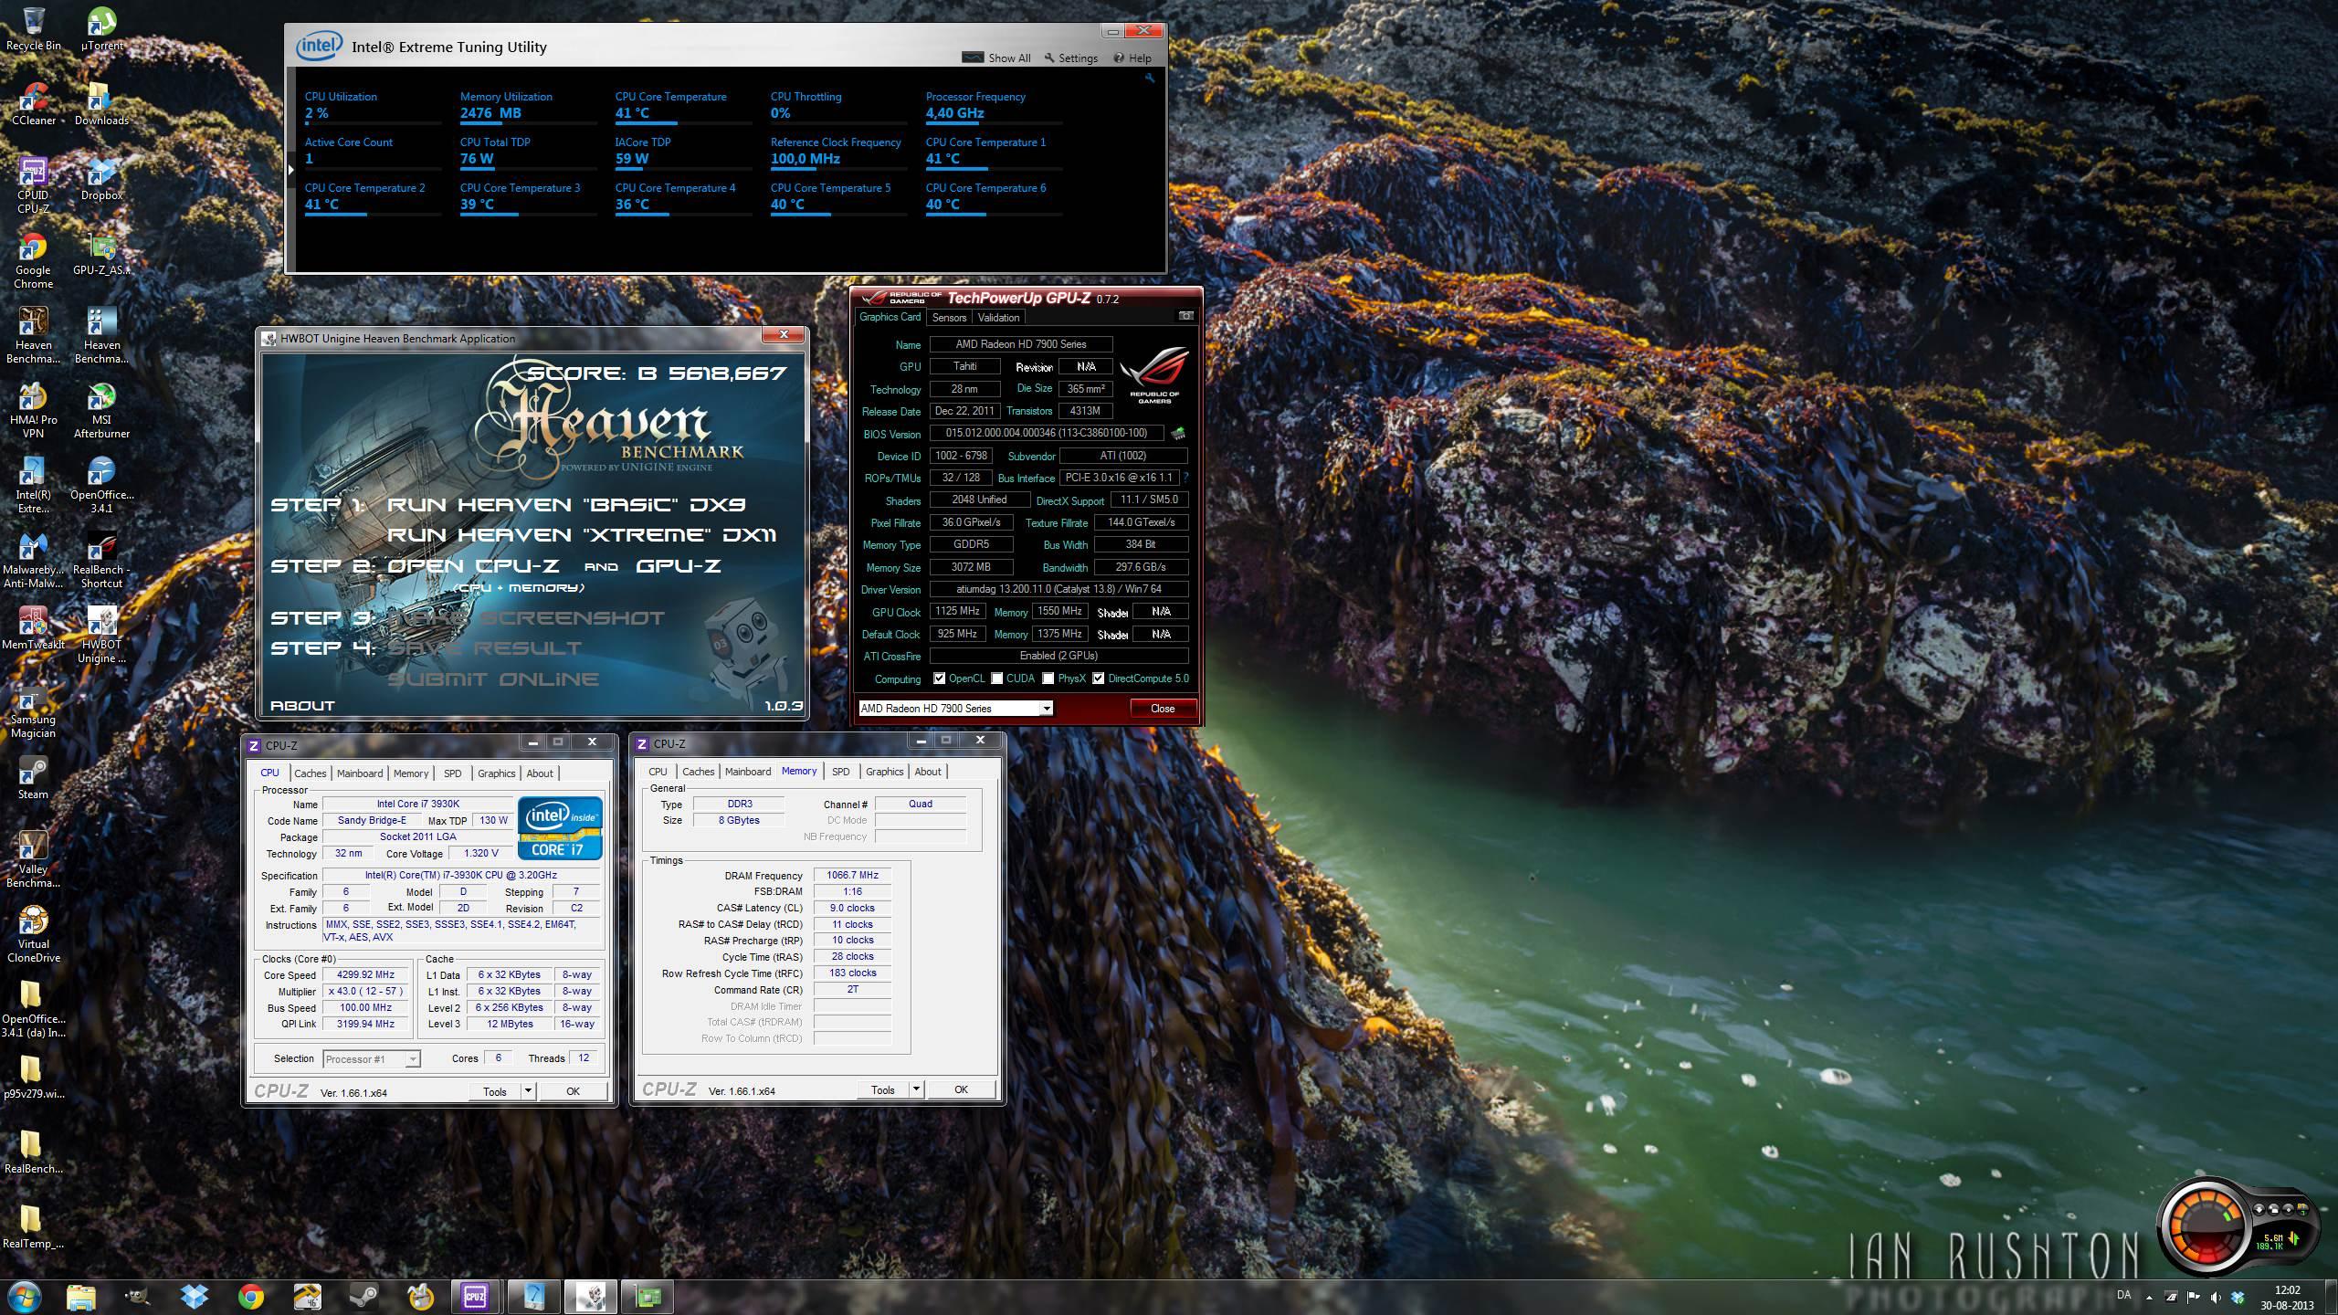2338x1315 pixels.
Task: Click the pin icon in Intel Extreme Tuning Utility
Action: click(1149, 79)
